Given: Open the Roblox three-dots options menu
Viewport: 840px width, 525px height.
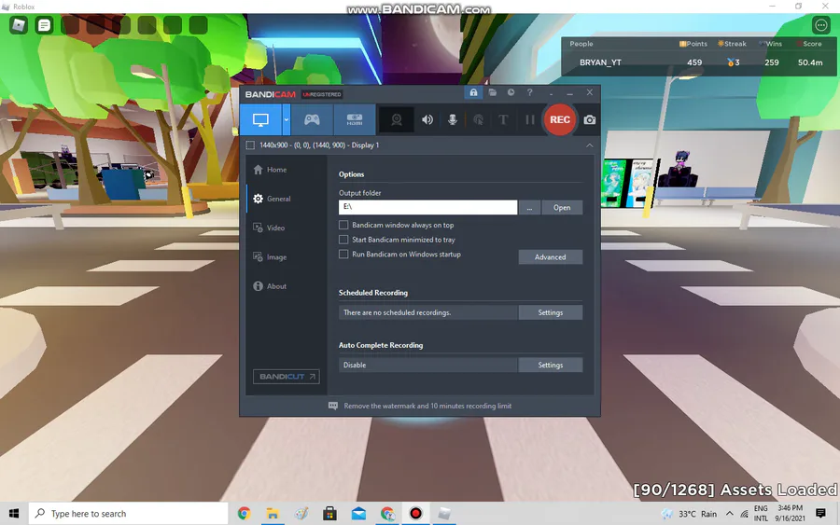Looking at the screenshot, I should pos(820,24).
